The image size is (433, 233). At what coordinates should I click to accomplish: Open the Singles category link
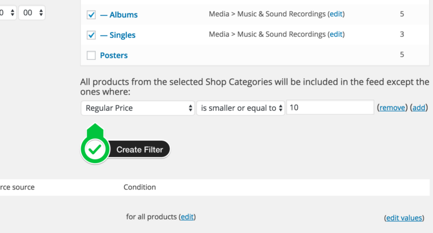click(x=118, y=35)
